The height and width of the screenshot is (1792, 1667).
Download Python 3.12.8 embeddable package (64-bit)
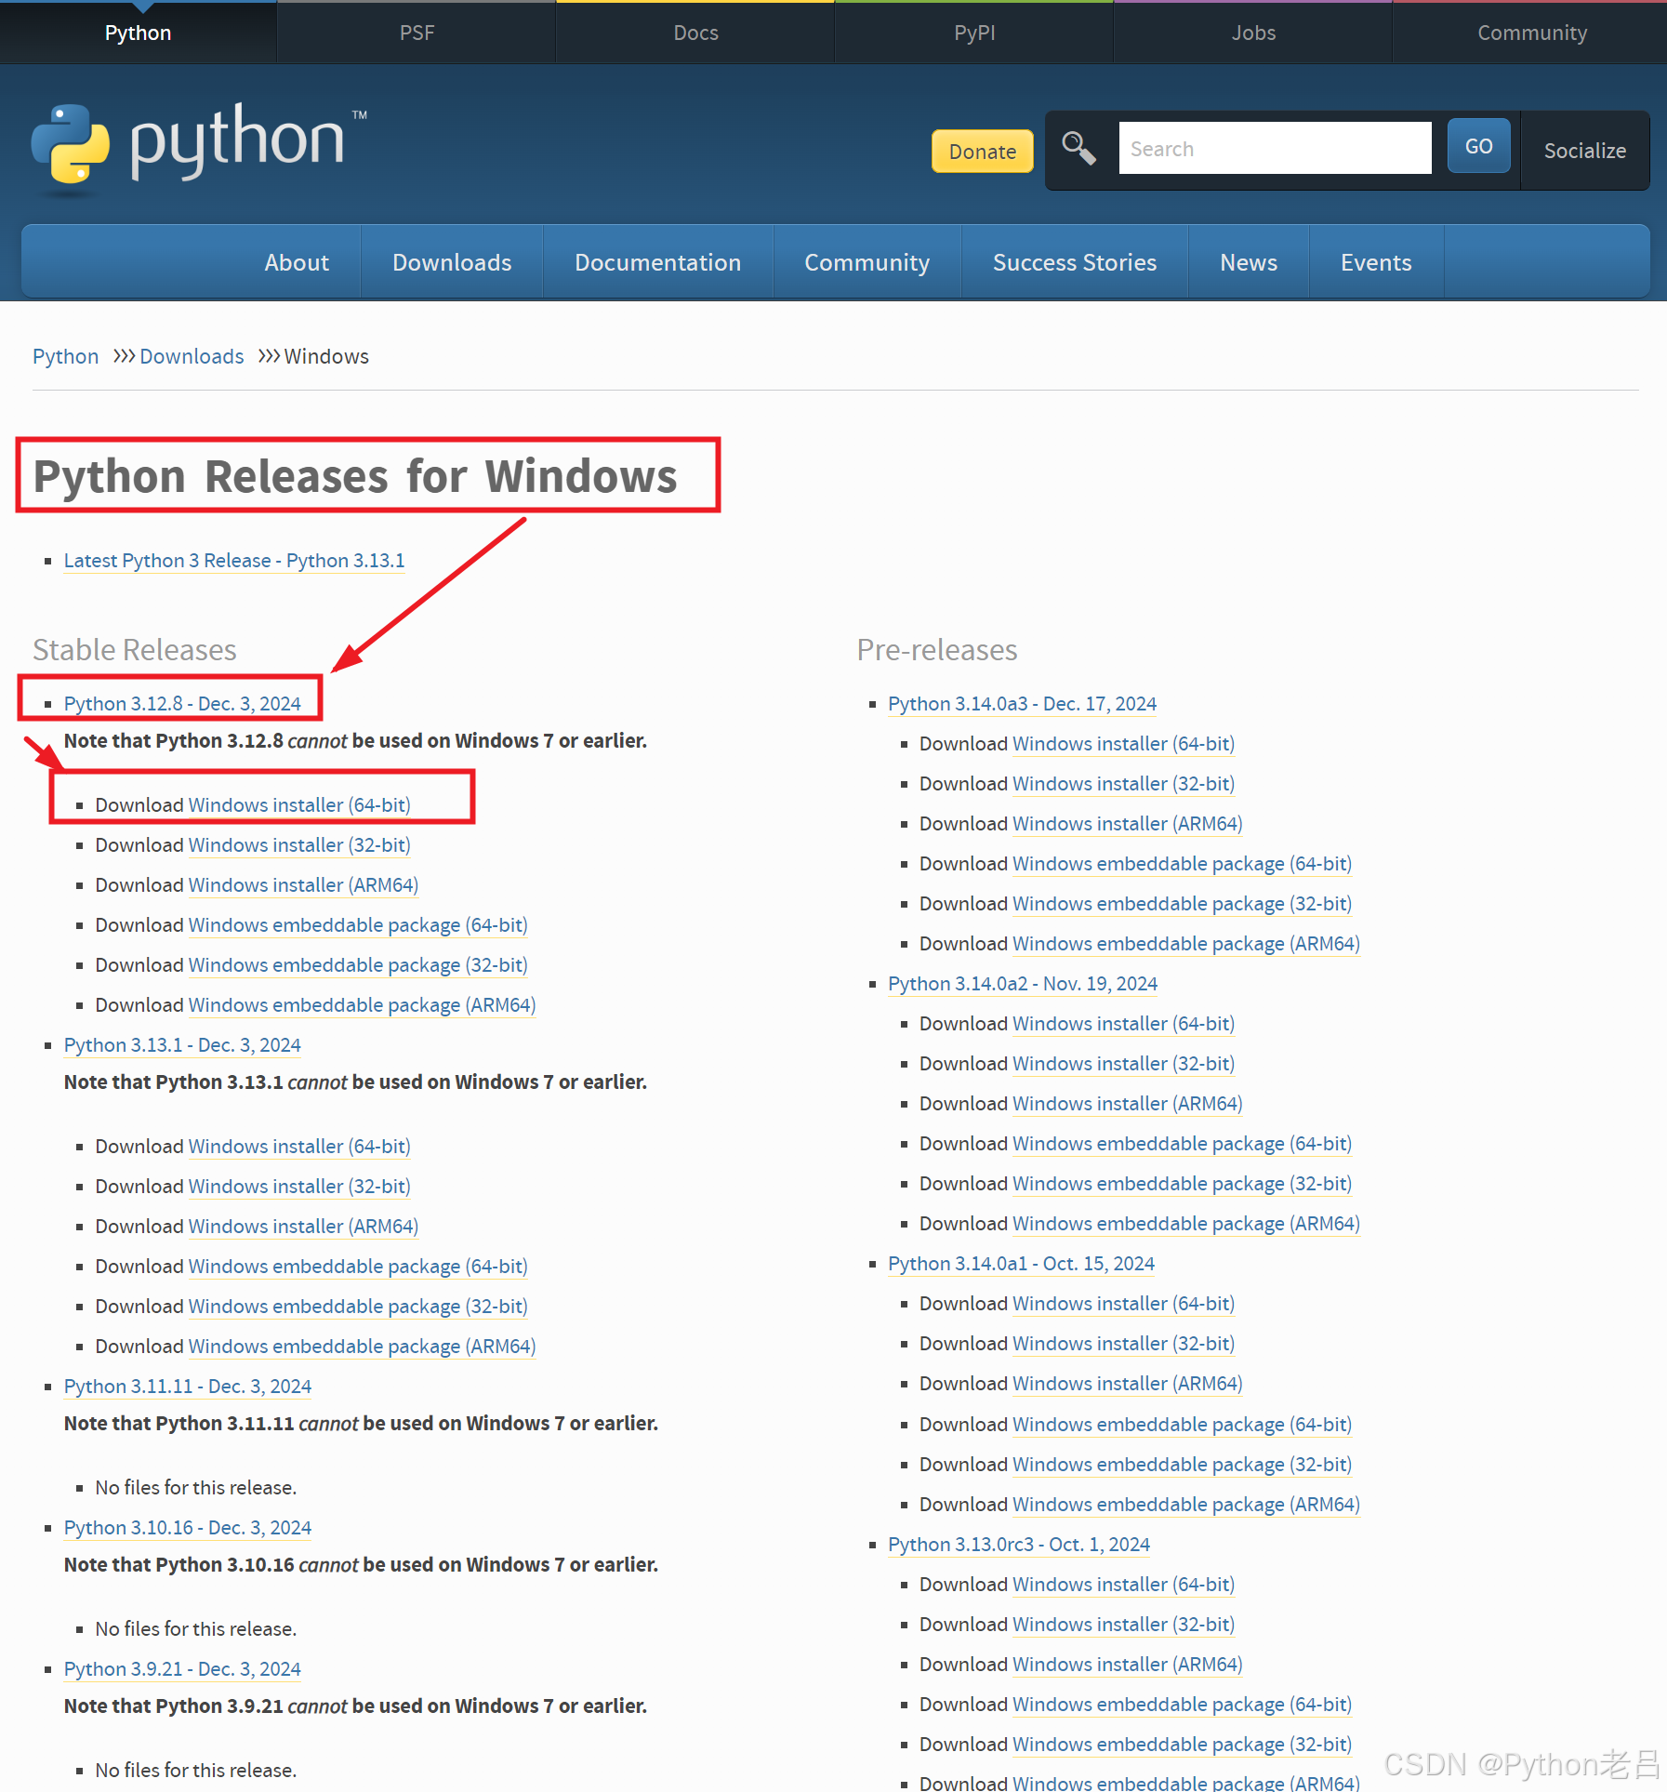358,925
